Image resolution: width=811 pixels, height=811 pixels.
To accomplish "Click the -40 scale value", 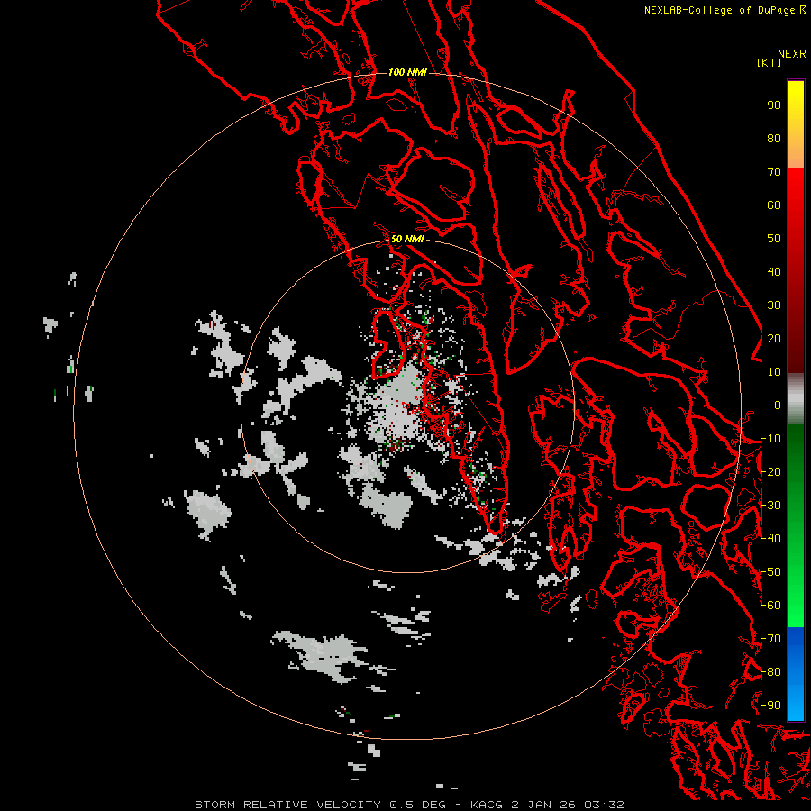I will coord(770,539).
